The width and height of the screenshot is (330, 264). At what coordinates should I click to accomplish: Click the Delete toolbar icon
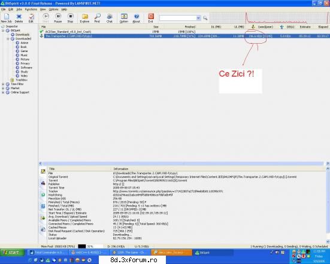19,18
